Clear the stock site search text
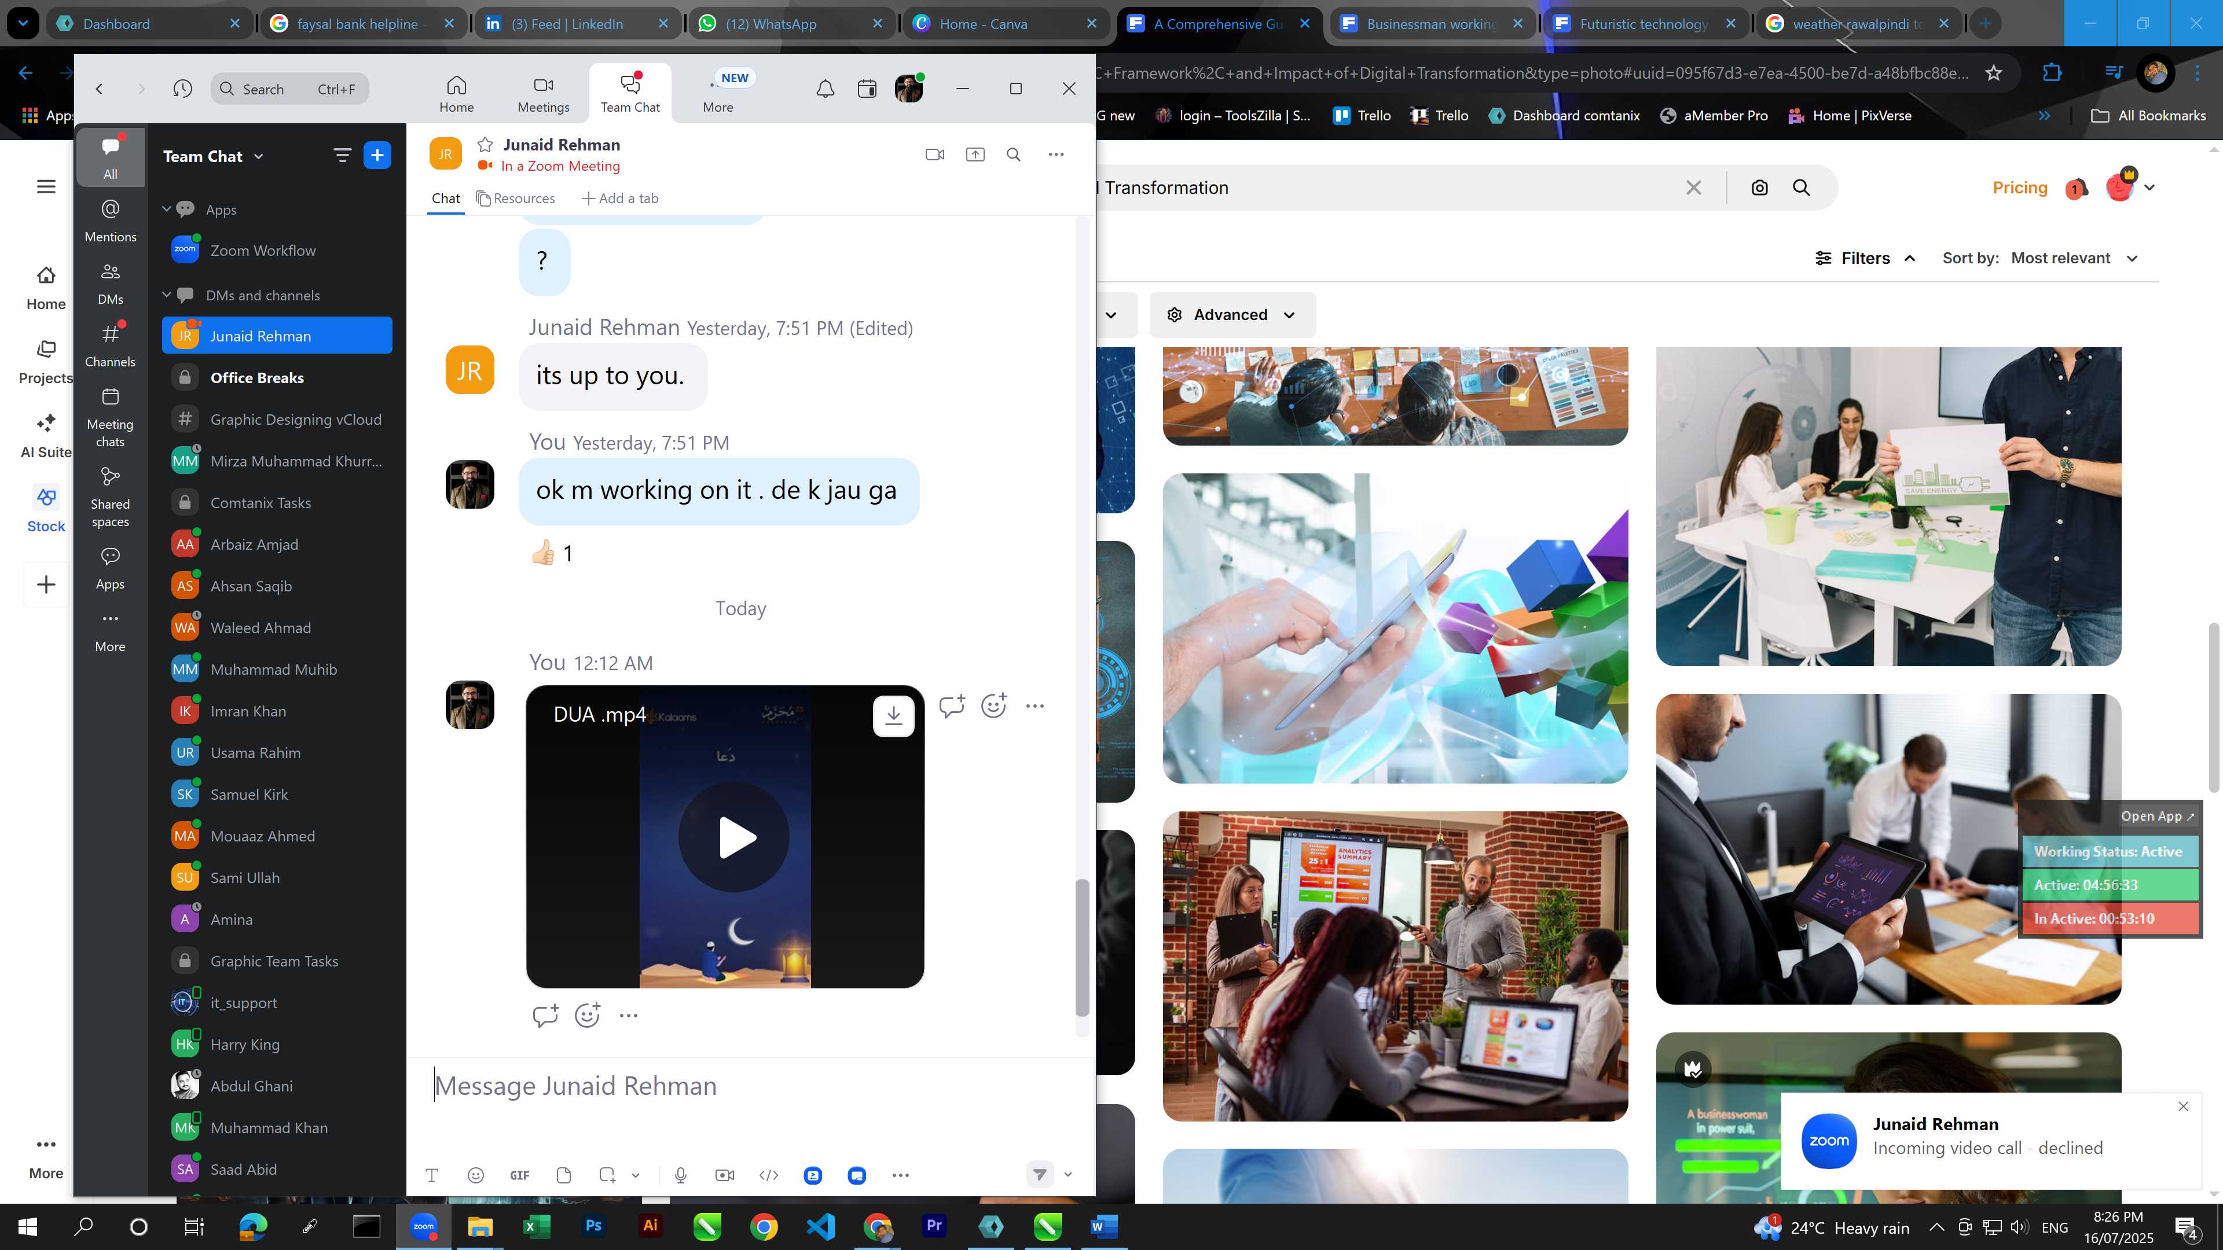Image resolution: width=2223 pixels, height=1250 pixels. 1693,187
